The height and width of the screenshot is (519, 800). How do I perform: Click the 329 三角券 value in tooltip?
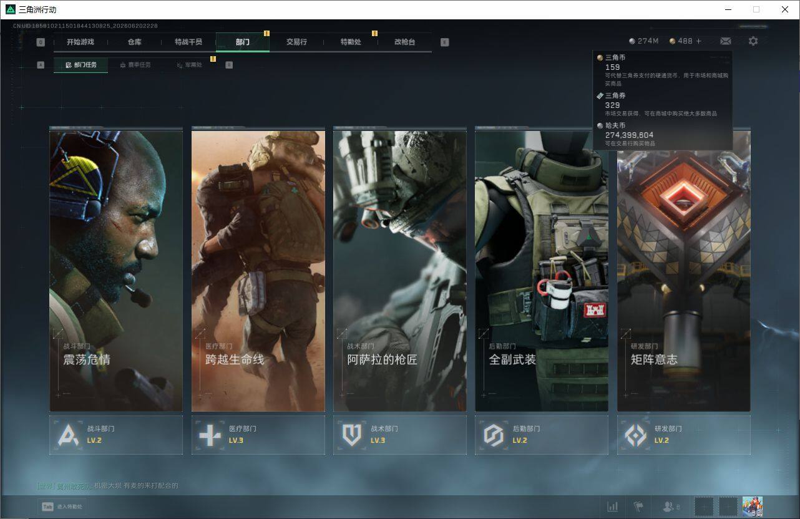coord(612,105)
